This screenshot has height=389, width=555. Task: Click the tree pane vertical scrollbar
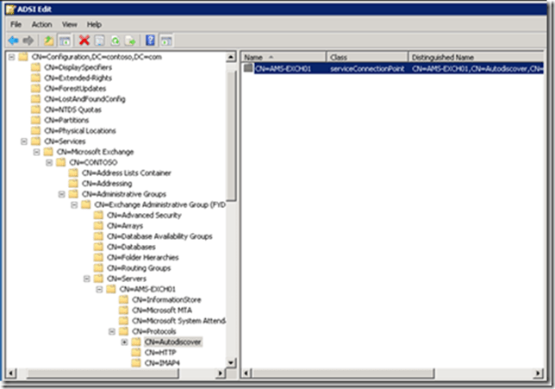pos(231,259)
